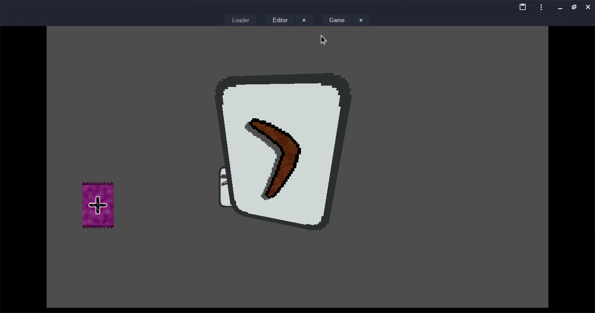Close the application window
Viewport: 595px width, 313px height.
click(x=588, y=7)
